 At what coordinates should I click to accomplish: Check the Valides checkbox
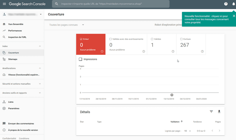(152, 39)
